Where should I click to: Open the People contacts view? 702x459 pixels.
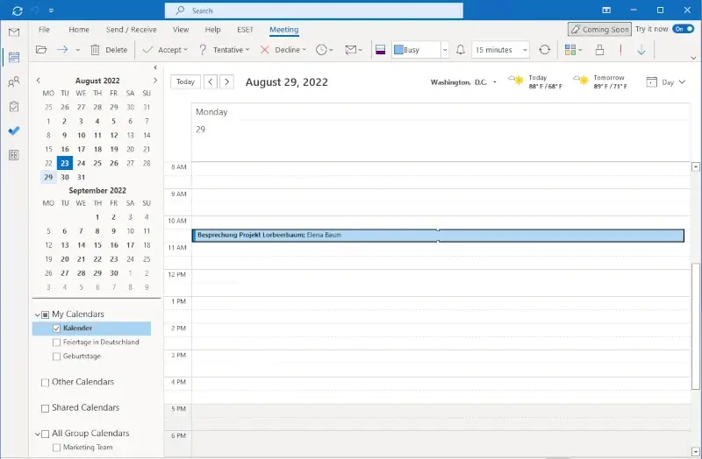[14, 81]
